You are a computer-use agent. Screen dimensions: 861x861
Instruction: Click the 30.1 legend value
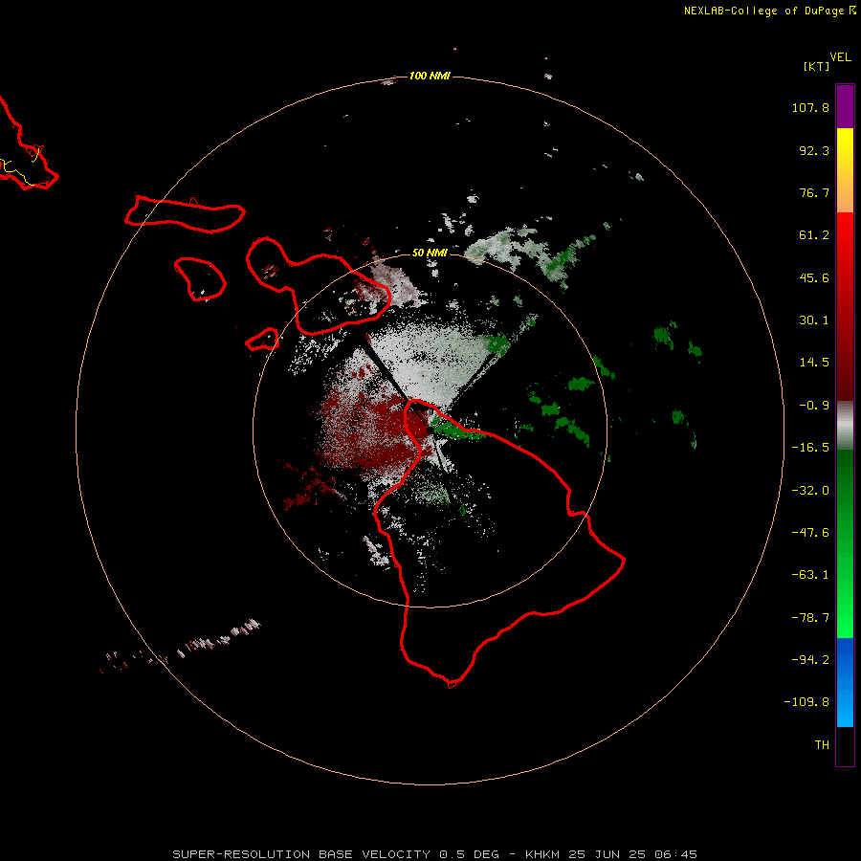(x=814, y=320)
